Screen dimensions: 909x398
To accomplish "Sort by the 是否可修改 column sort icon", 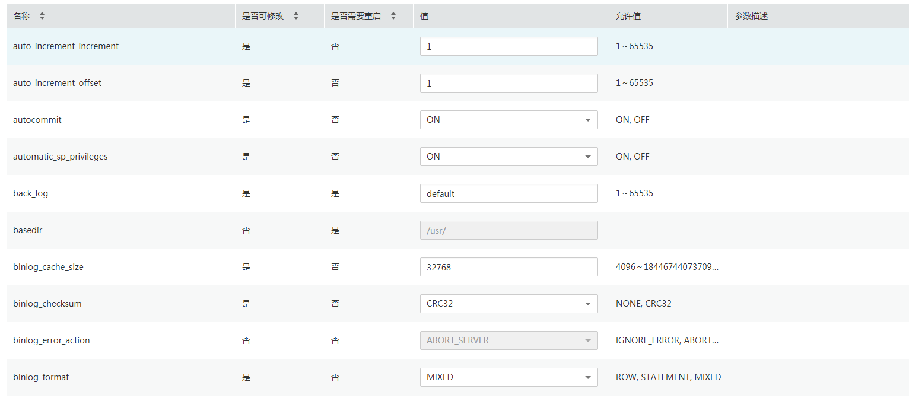I will coord(296,17).
